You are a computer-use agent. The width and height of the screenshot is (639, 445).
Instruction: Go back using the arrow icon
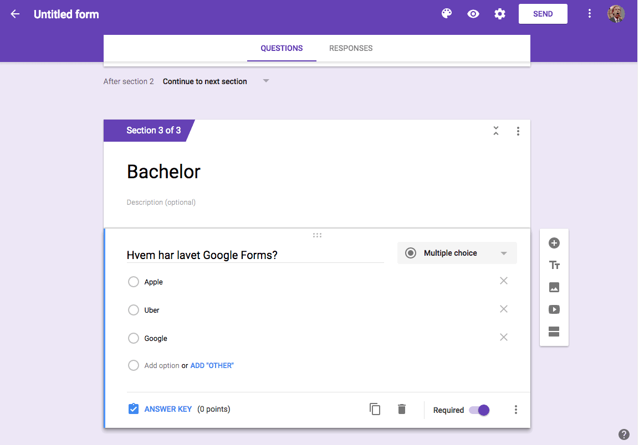click(x=15, y=14)
